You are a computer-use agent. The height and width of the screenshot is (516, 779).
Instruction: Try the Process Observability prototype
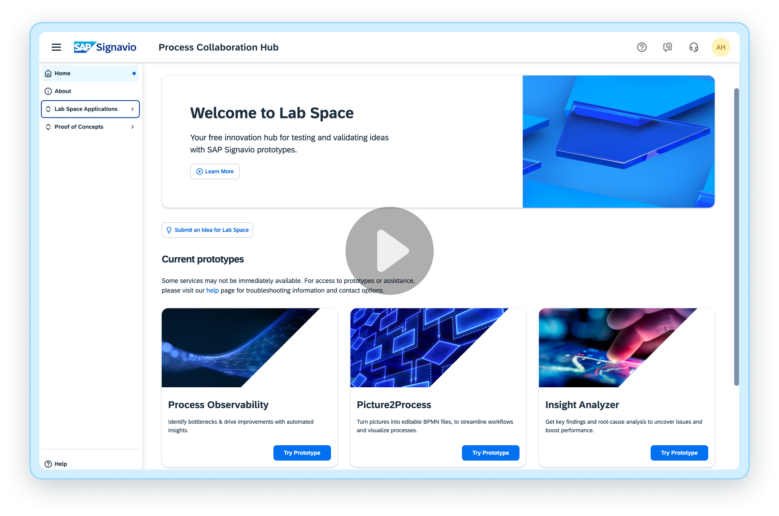tap(302, 453)
